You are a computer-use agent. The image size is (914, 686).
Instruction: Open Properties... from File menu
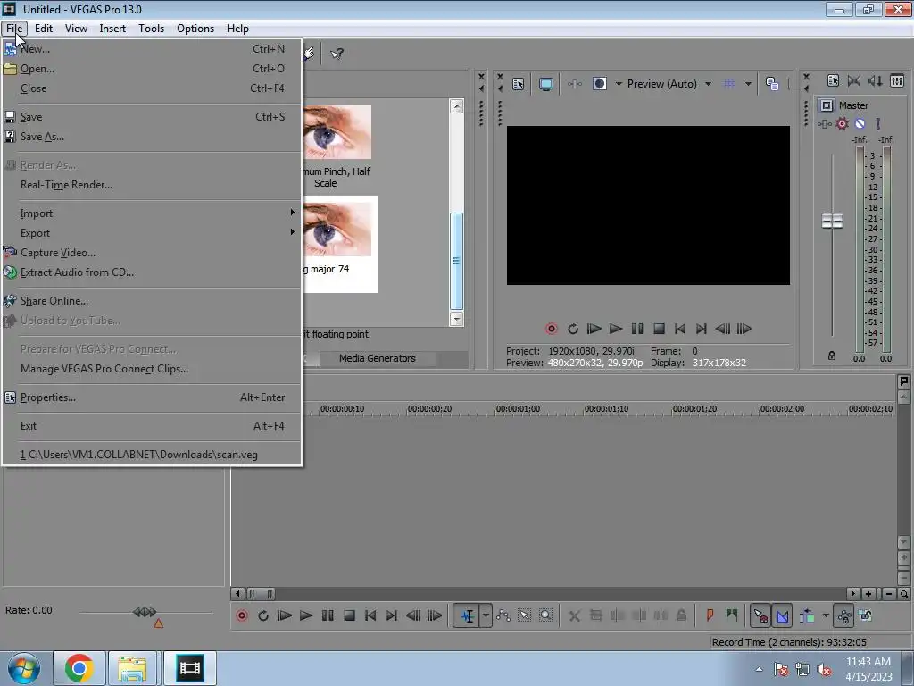click(152, 397)
